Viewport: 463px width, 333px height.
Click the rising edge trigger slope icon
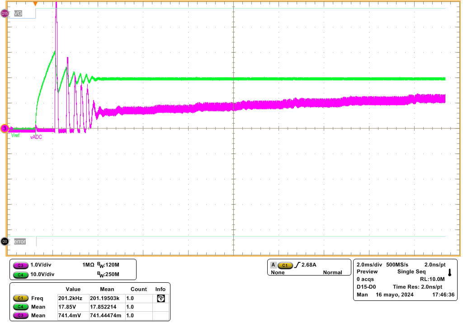pyautogui.click(x=297, y=265)
